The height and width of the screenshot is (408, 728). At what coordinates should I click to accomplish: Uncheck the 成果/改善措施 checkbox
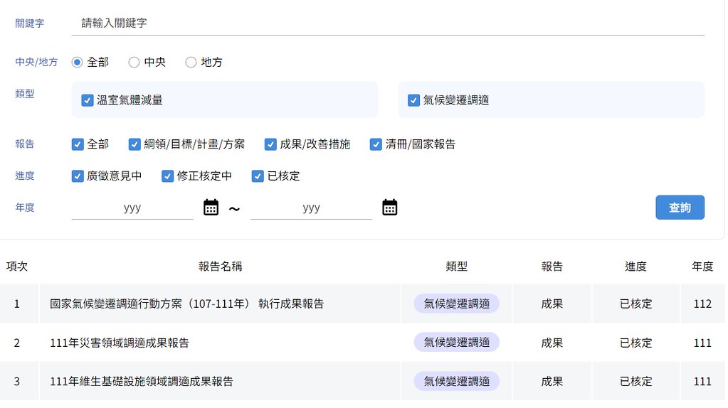270,144
